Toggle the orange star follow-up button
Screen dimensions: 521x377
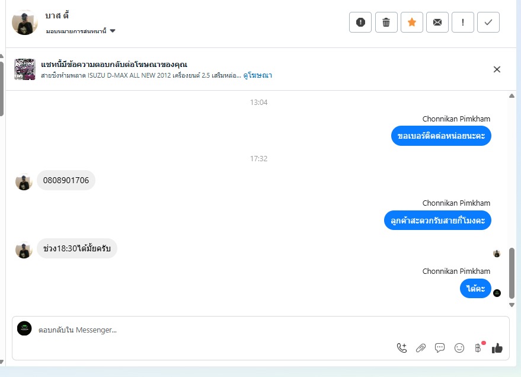412,23
